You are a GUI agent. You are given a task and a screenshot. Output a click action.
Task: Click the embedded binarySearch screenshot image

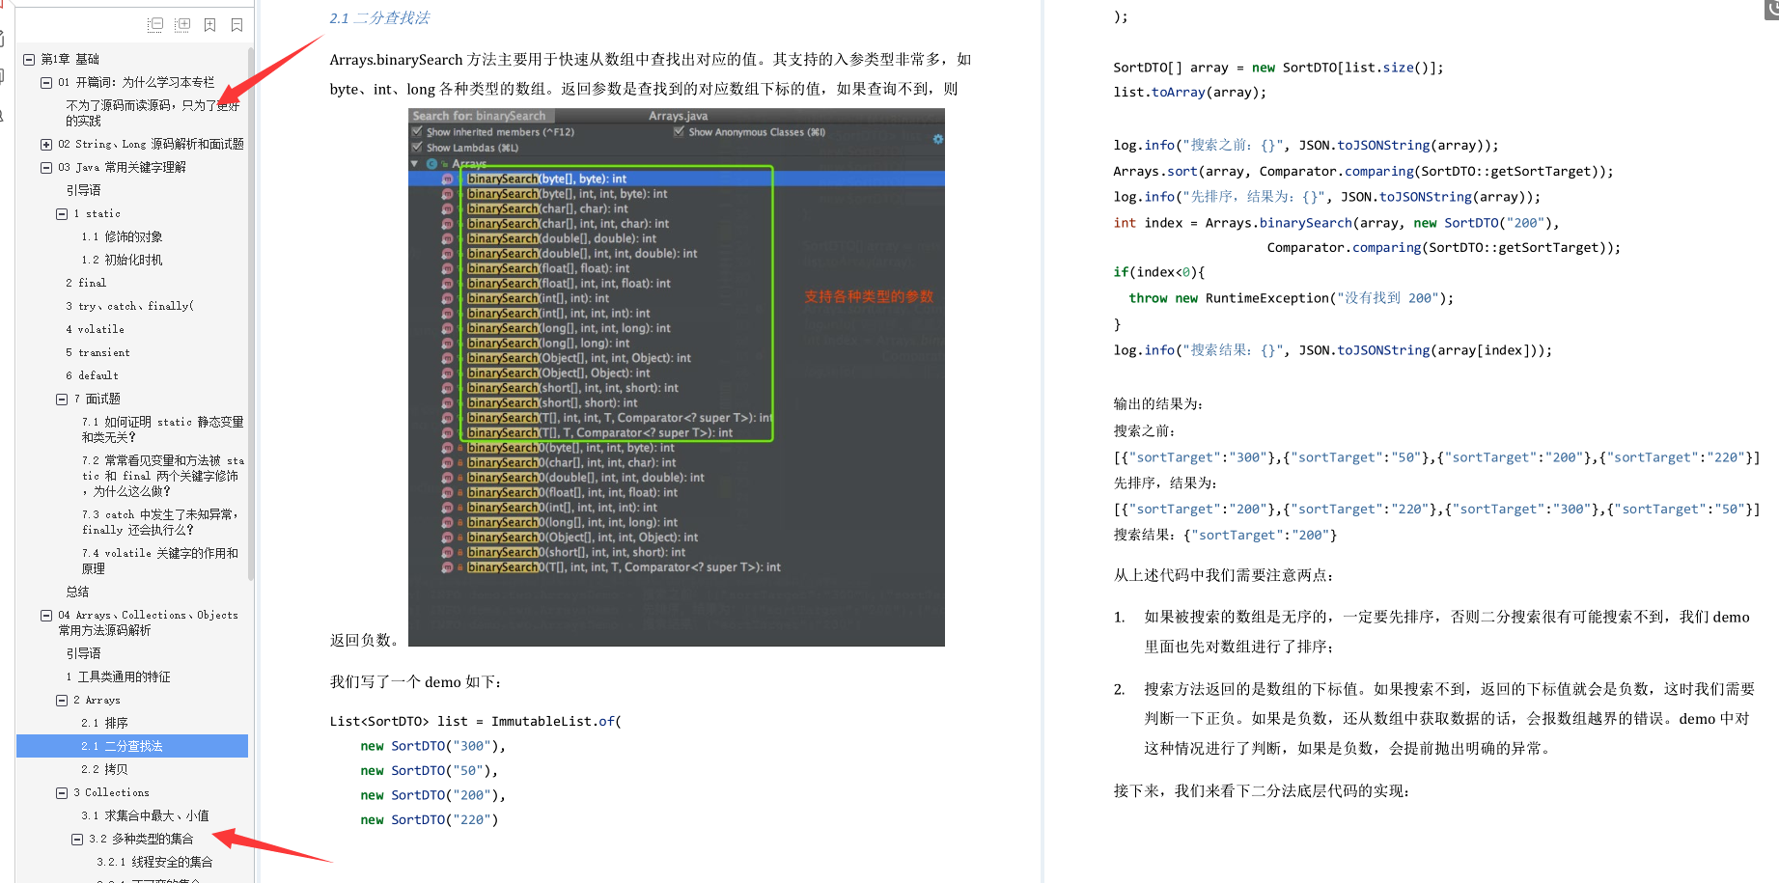point(677,377)
